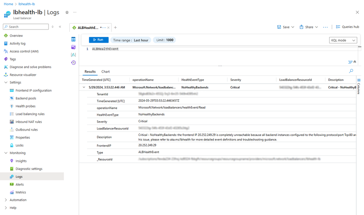This screenshot has width=364, height=215.
Task: Open the Share dropdown
Action: 309,27
